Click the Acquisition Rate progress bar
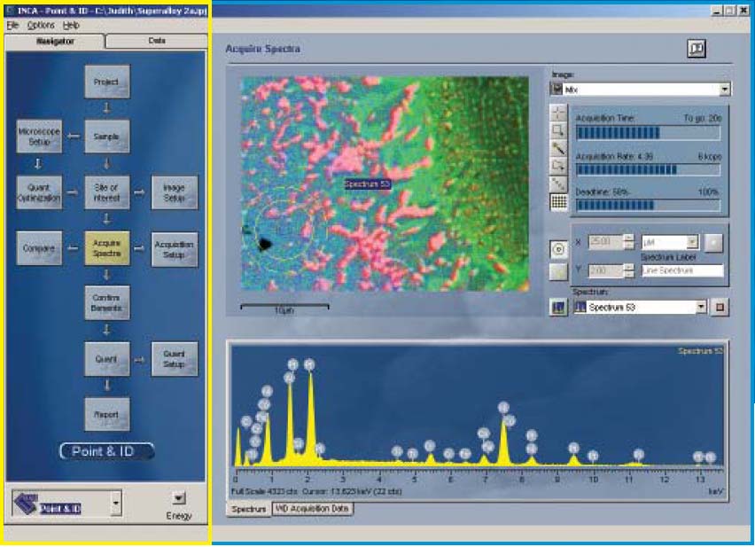755x547 pixels. tap(648, 169)
